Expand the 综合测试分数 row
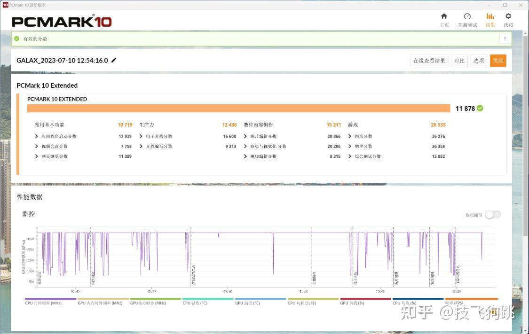529x334 pixels. [x=350, y=156]
